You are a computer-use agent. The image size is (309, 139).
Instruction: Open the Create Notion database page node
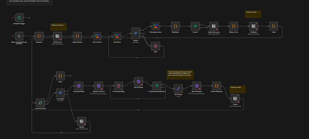pyautogui.click(x=235, y=99)
